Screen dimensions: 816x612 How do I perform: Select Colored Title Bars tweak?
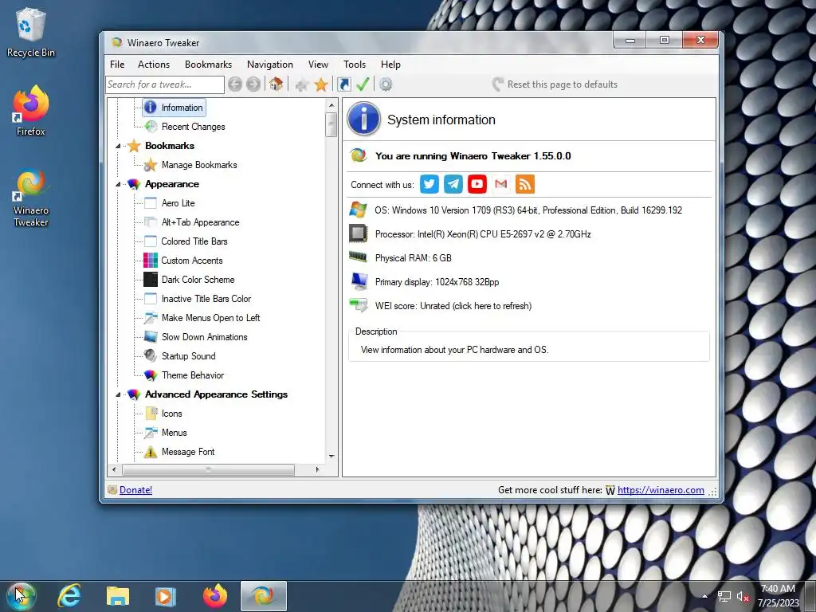tap(194, 241)
